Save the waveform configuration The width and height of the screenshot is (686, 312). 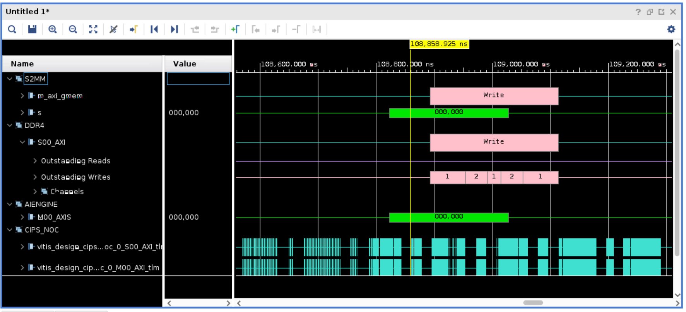pyautogui.click(x=32, y=29)
